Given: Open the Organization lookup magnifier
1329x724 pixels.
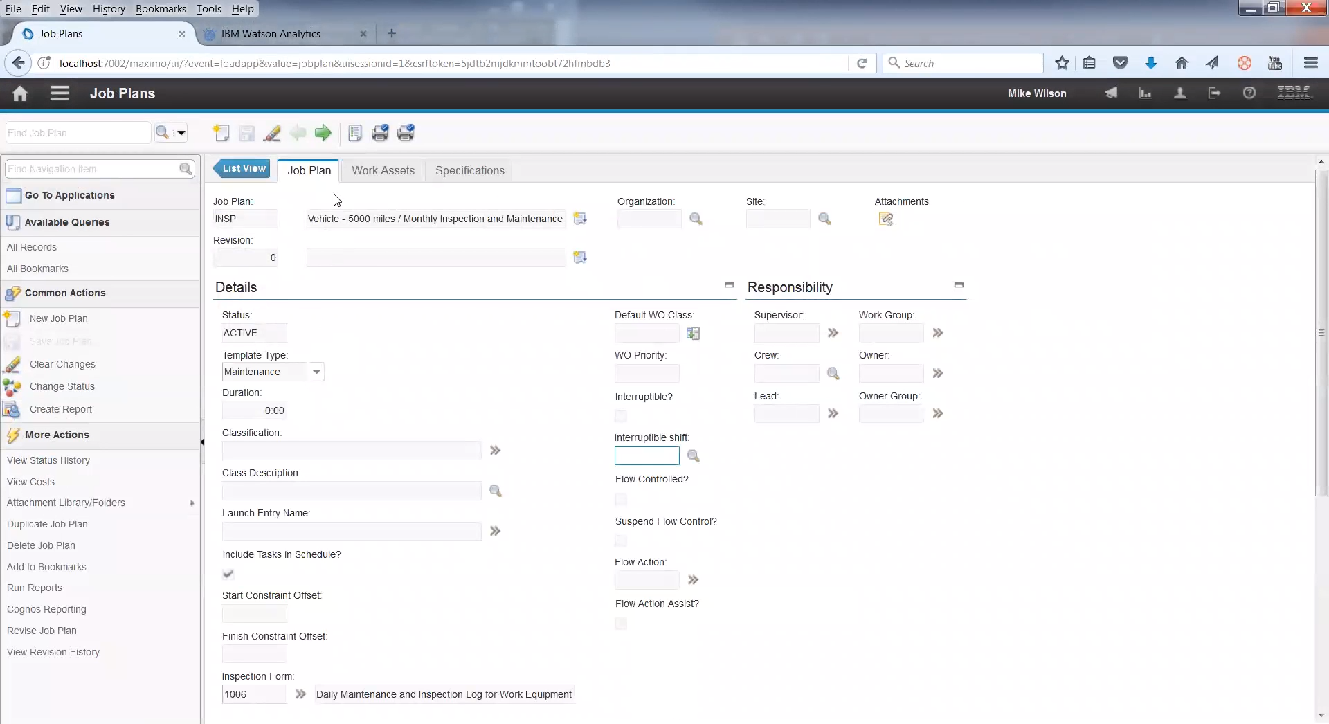Looking at the screenshot, I should (x=696, y=219).
